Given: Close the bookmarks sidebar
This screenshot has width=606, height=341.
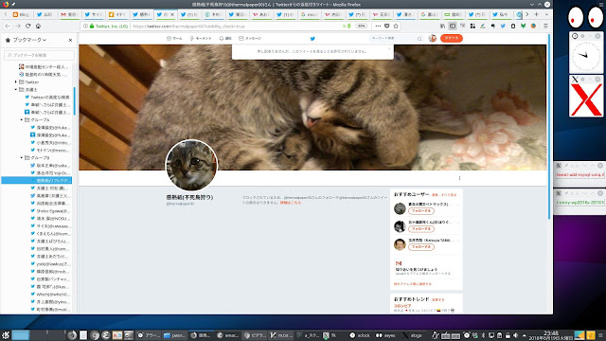Looking at the screenshot, I should tap(70, 40).
